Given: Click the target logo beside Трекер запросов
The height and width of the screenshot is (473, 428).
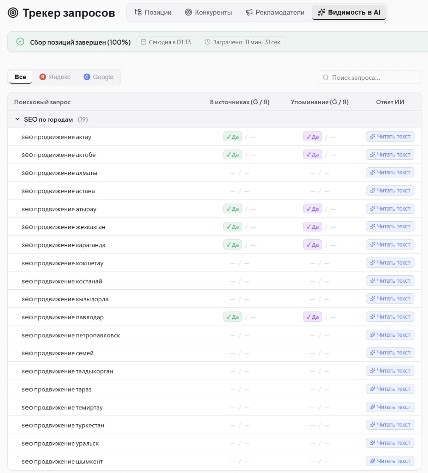Looking at the screenshot, I should [13, 13].
